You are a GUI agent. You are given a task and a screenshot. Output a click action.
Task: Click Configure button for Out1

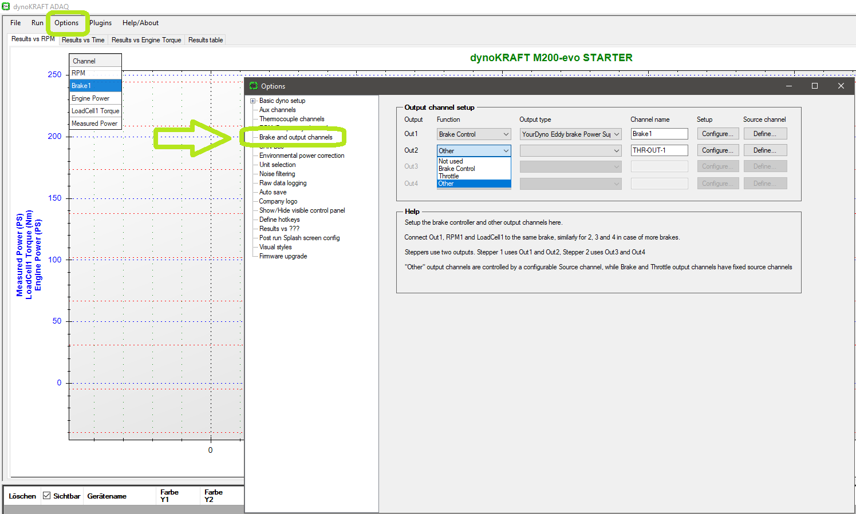[718, 134]
